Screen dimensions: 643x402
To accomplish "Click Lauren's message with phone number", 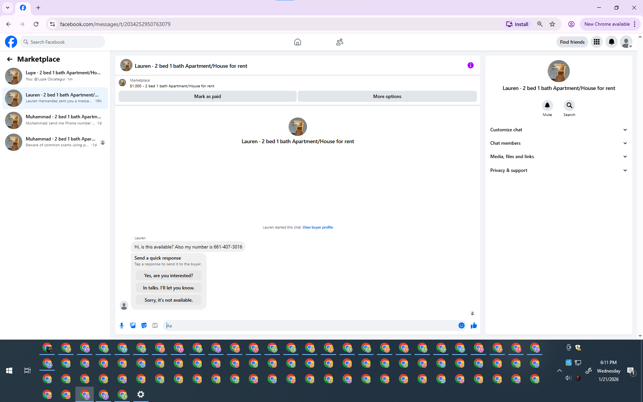I will pos(188,247).
